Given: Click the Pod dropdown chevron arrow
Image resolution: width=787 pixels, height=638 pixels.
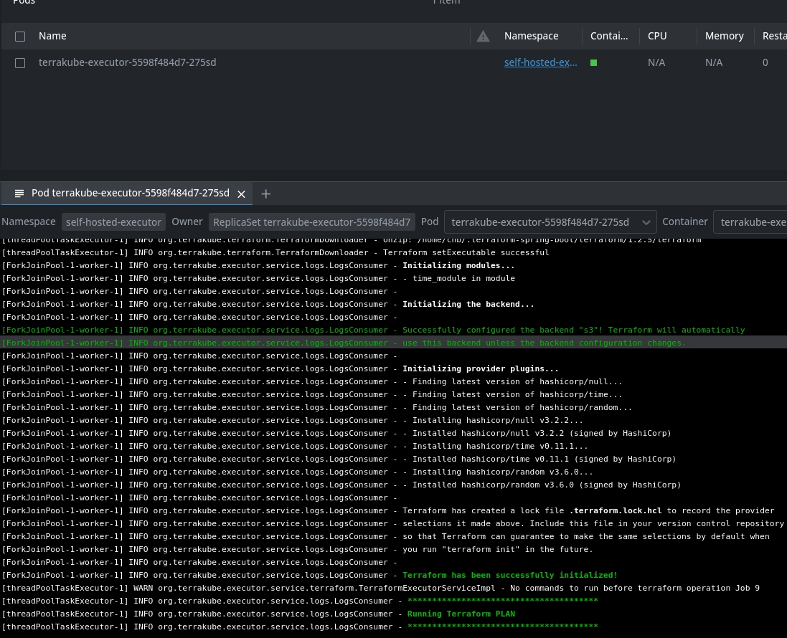Looking at the screenshot, I should (646, 222).
